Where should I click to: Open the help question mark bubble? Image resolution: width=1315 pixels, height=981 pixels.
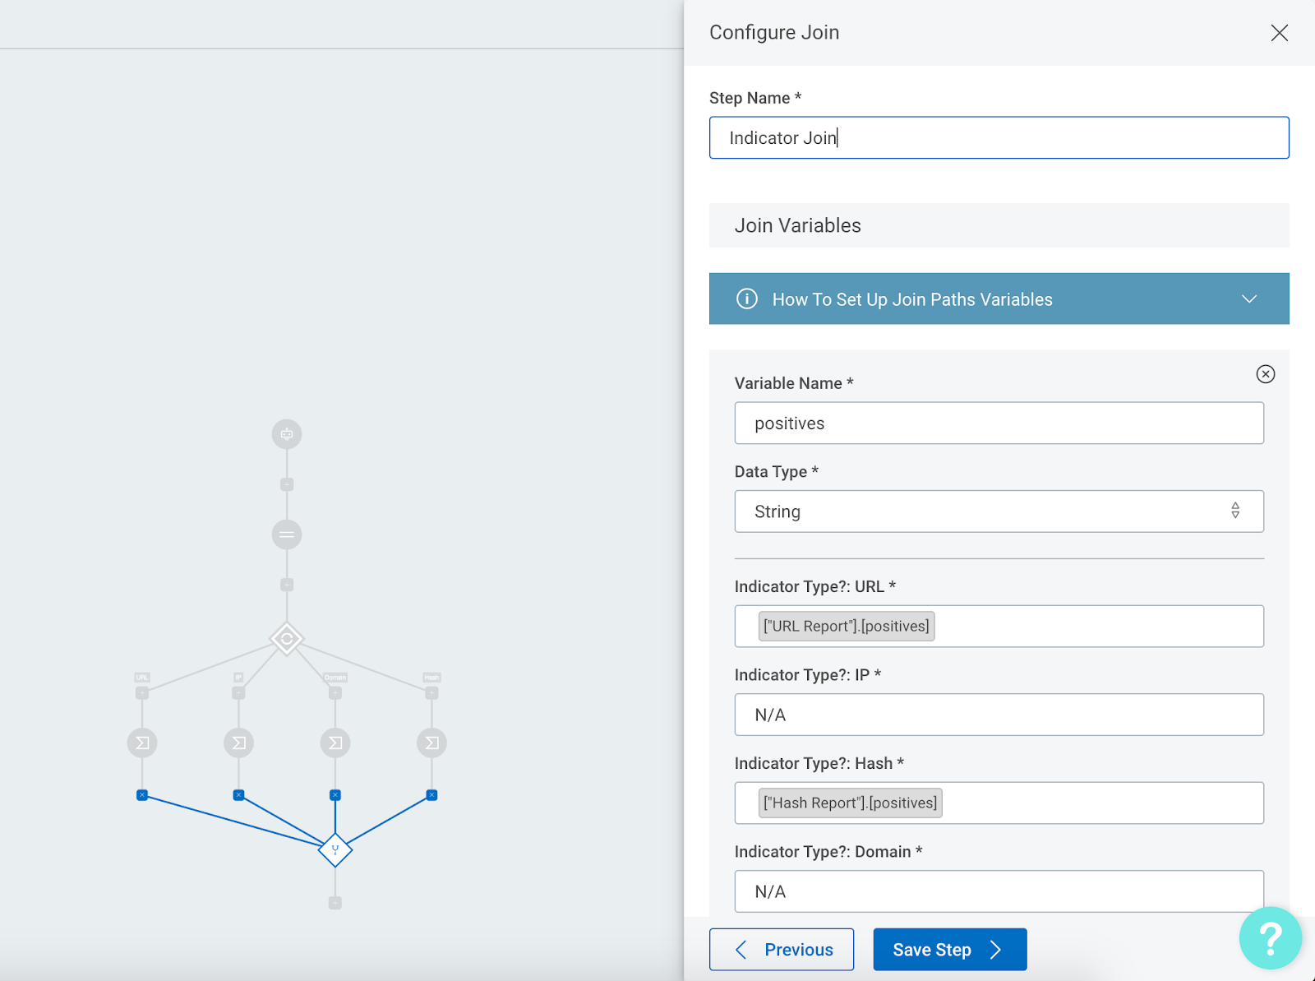pyautogui.click(x=1270, y=937)
